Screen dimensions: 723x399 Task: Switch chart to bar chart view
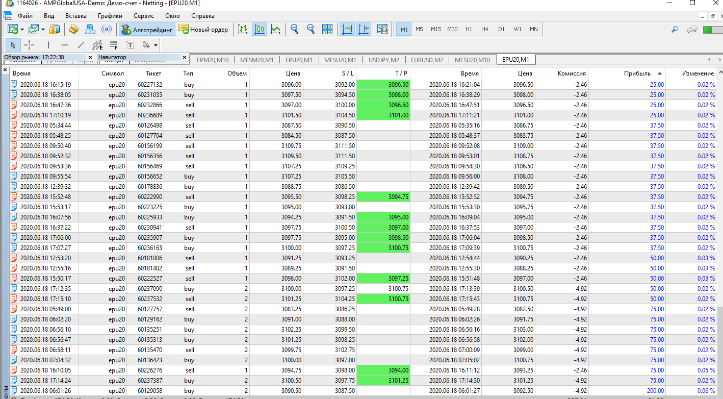[243, 30]
